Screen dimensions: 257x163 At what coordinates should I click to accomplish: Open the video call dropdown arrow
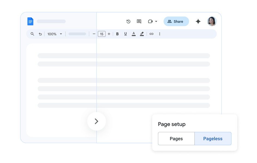point(156,21)
